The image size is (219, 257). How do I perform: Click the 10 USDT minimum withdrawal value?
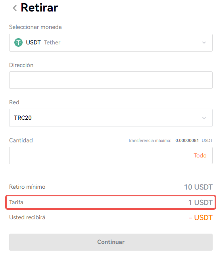point(198,187)
